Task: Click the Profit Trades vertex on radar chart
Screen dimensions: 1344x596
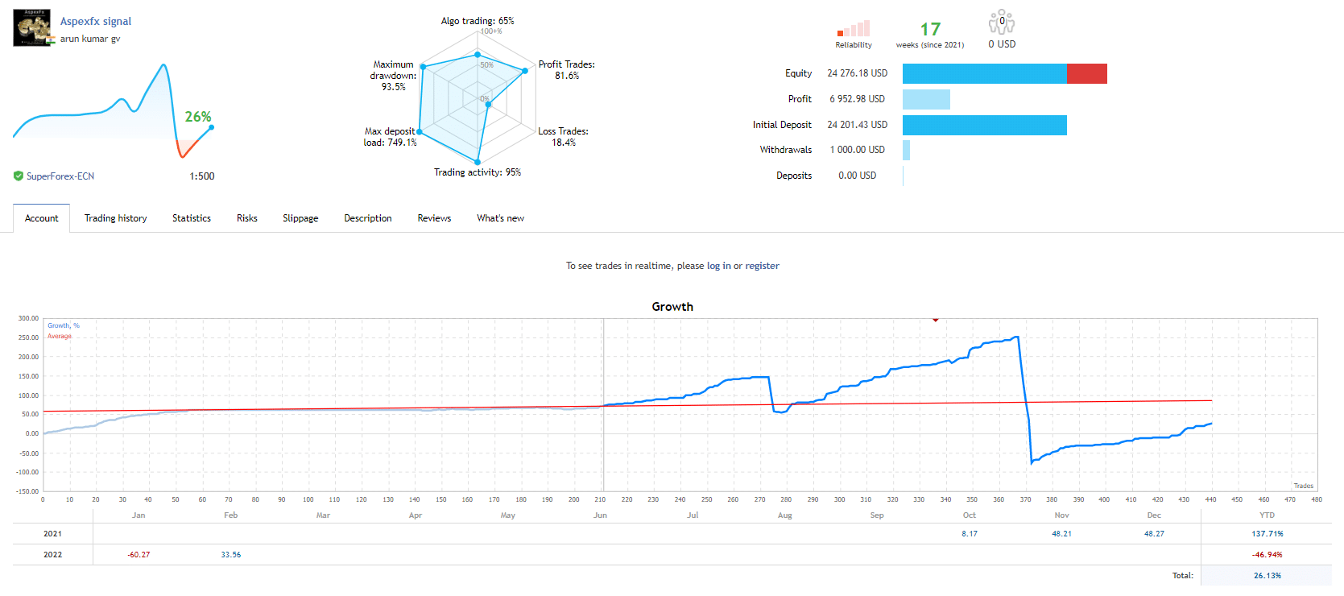Action: coord(525,71)
